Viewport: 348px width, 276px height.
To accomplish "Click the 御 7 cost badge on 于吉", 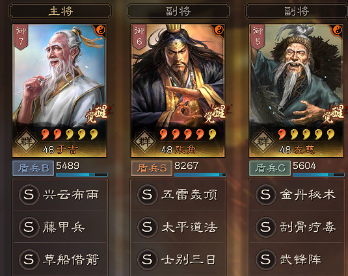I will point(21,37).
